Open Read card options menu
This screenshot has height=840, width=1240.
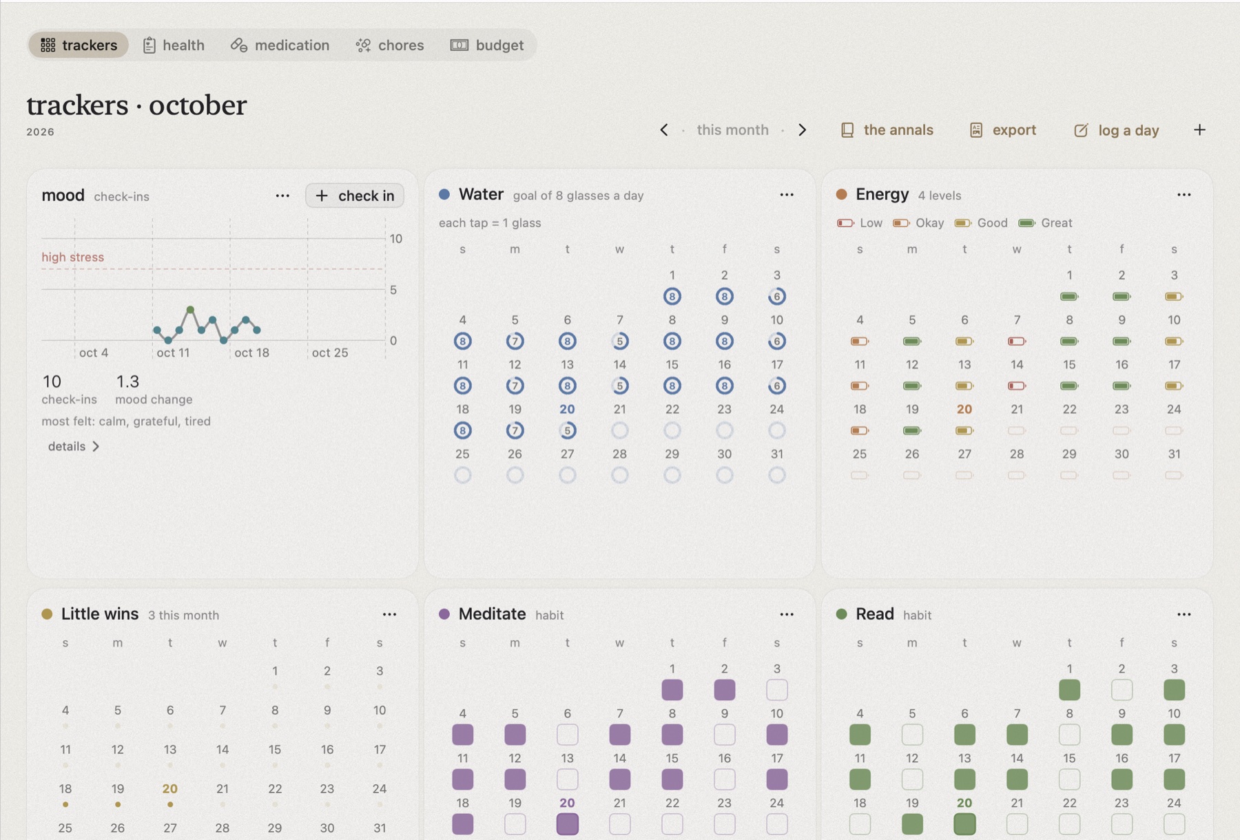(1184, 614)
